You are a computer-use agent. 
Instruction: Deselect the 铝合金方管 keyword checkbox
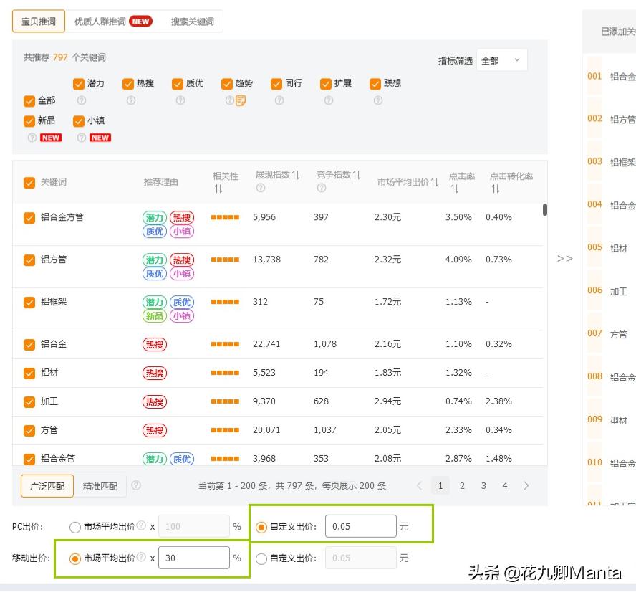tap(29, 217)
